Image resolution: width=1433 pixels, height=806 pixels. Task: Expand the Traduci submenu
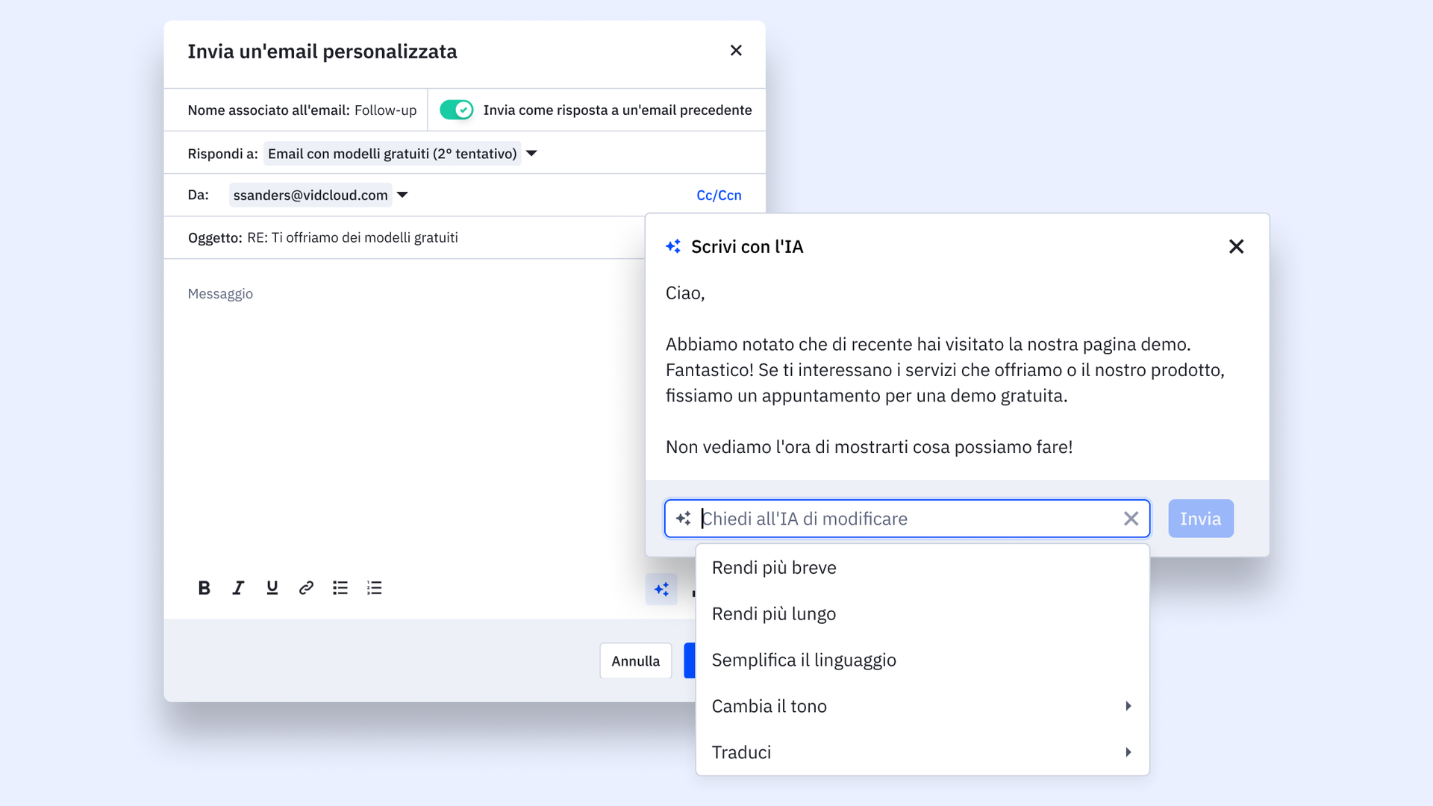pos(1128,752)
